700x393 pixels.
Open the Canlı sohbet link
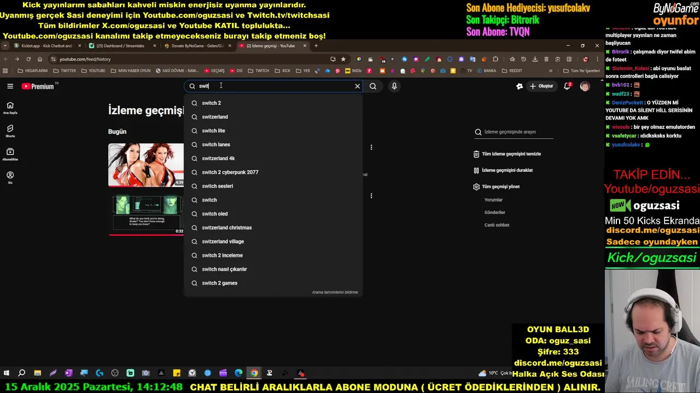pos(497,225)
